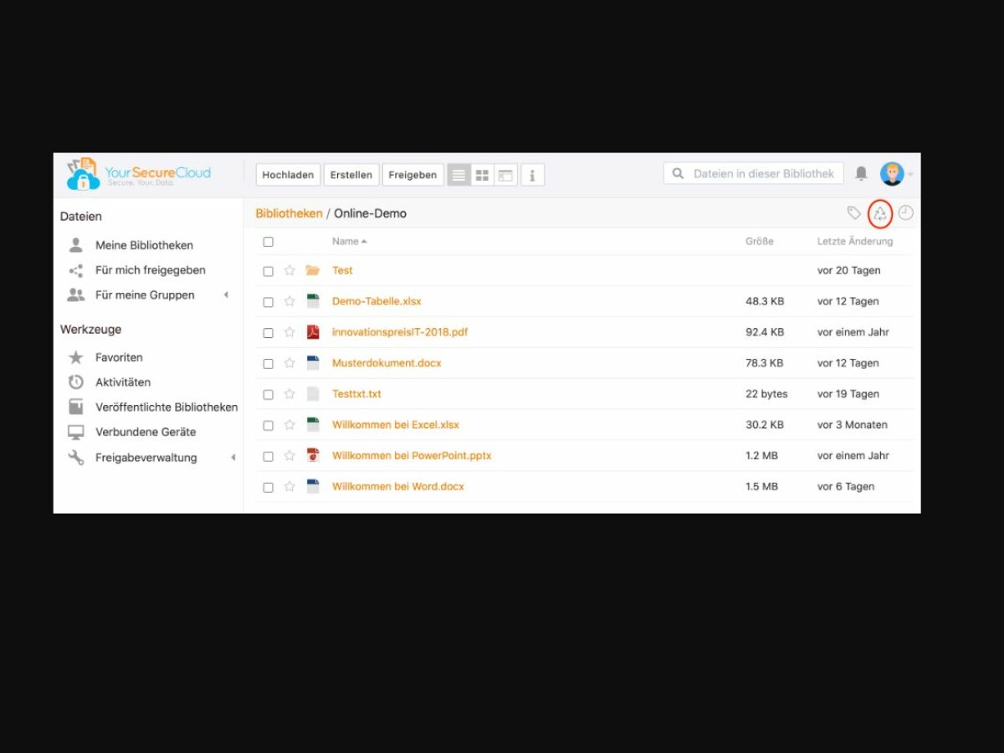Show library details info icon
Image resolution: width=1004 pixels, height=753 pixels.
click(533, 175)
